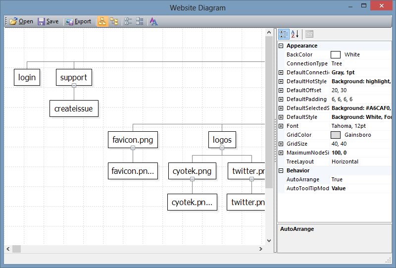Expand the MaximumNodeSize property
The height and width of the screenshot is (268, 396).
point(281,153)
